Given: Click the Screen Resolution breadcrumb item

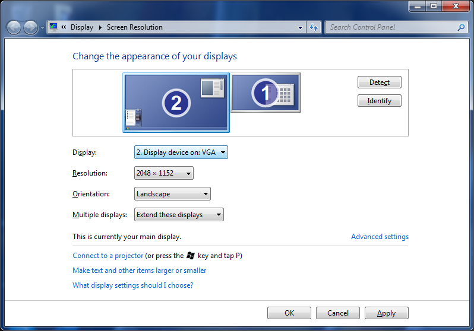Looking at the screenshot, I should (134, 27).
